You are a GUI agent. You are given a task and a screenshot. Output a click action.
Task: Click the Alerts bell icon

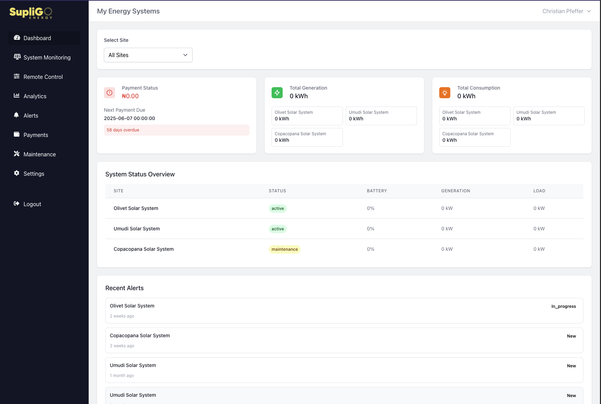(16, 115)
